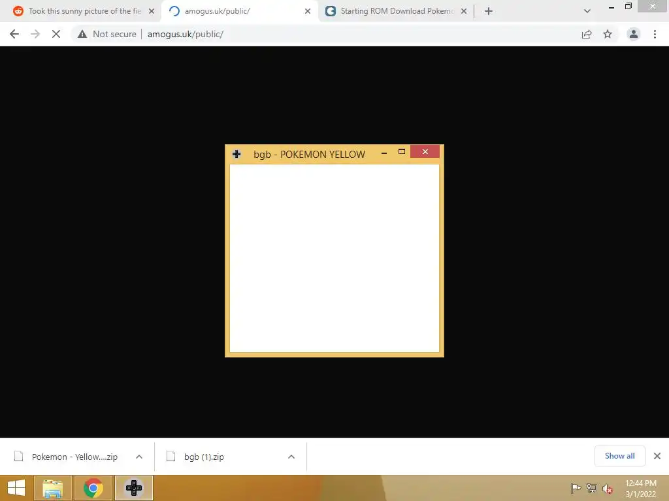669x501 pixels.
Task: Close the Reddit sunny picture tab
Action: (152, 12)
